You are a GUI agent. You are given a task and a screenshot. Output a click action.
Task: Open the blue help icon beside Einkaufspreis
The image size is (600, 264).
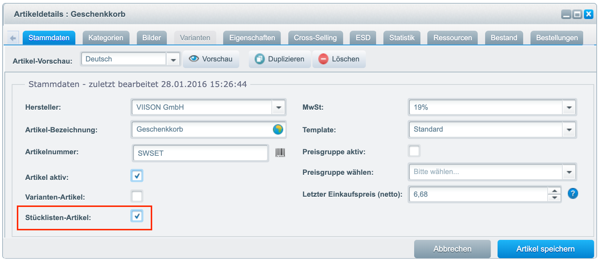click(573, 193)
